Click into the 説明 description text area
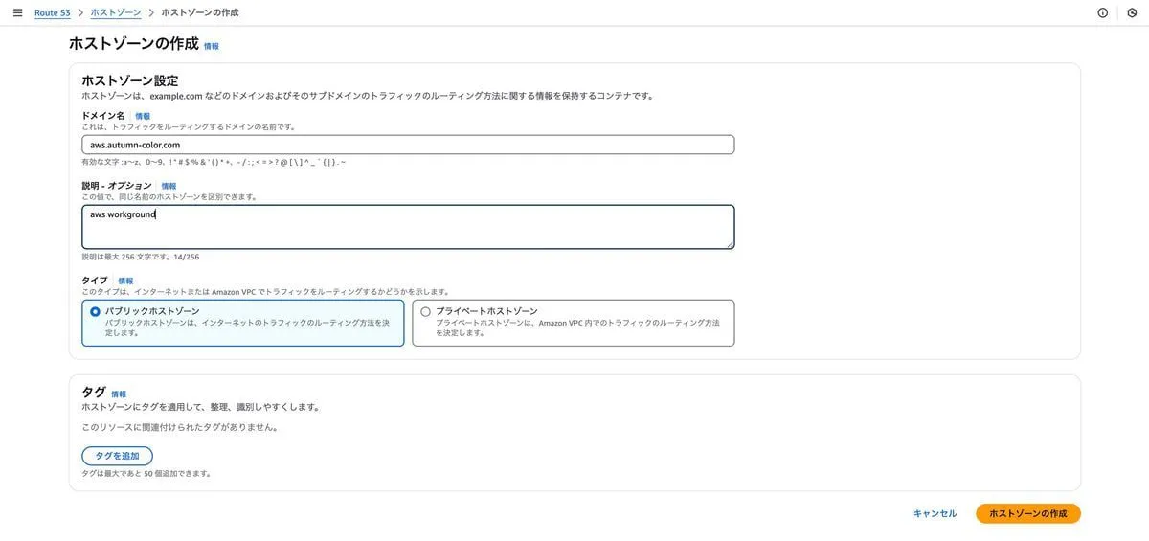The height and width of the screenshot is (541, 1149). point(408,227)
